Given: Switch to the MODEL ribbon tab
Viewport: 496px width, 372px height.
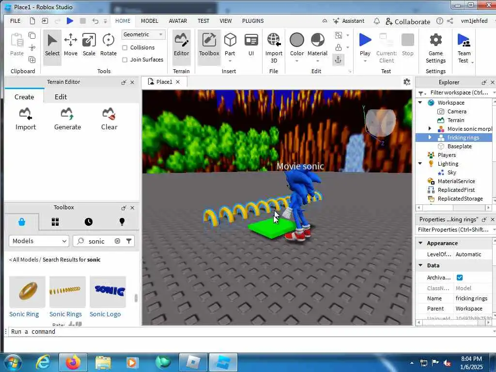Looking at the screenshot, I should (x=149, y=21).
